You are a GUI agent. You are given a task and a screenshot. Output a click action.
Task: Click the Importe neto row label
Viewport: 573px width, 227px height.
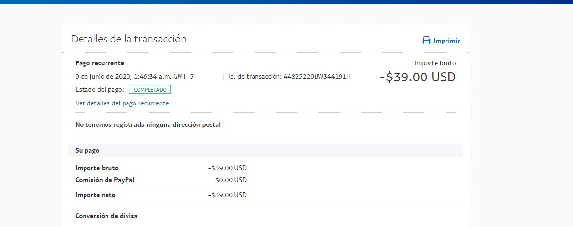(x=95, y=195)
